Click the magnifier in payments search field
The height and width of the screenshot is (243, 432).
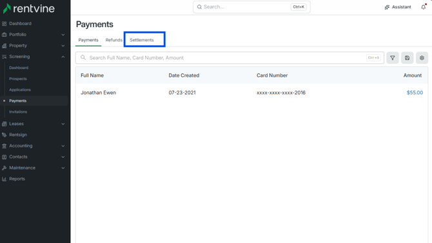(83, 57)
